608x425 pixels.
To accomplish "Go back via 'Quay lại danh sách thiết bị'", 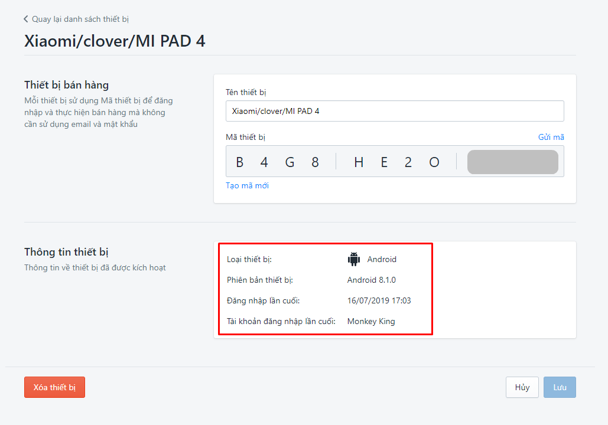I will pos(80,19).
